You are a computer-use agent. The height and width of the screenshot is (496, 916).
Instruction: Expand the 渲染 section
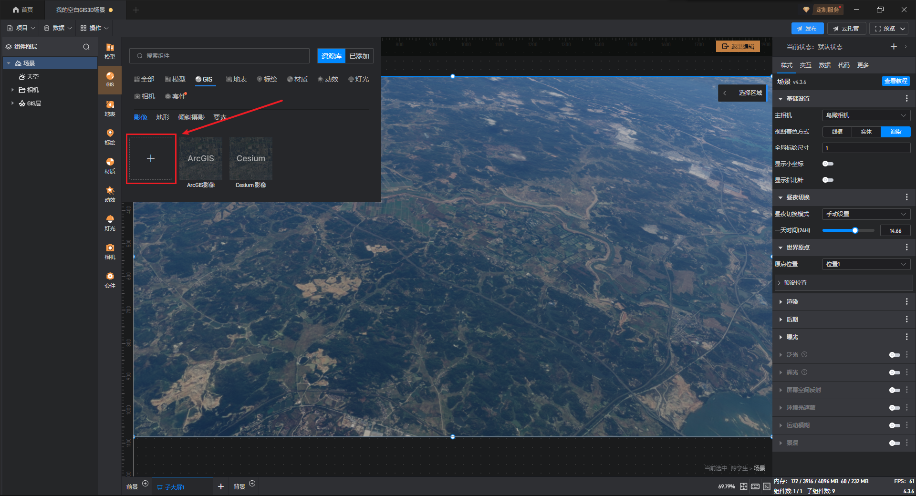[x=792, y=302]
